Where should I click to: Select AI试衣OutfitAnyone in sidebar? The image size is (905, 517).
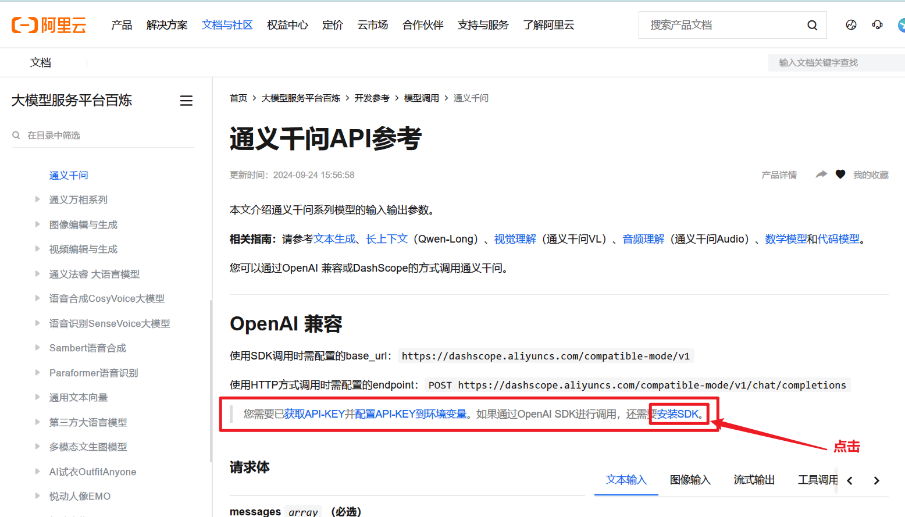coord(92,472)
